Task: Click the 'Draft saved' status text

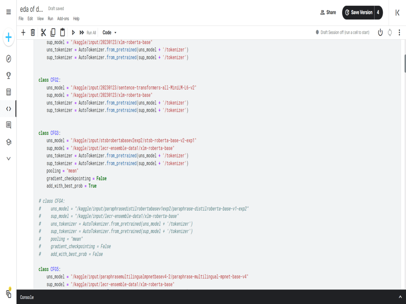Action: point(56,9)
